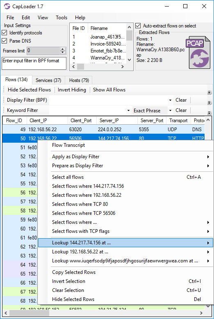Clear the Keyword Filter
The height and width of the screenshot is (319, 214).
pos(181,110)
